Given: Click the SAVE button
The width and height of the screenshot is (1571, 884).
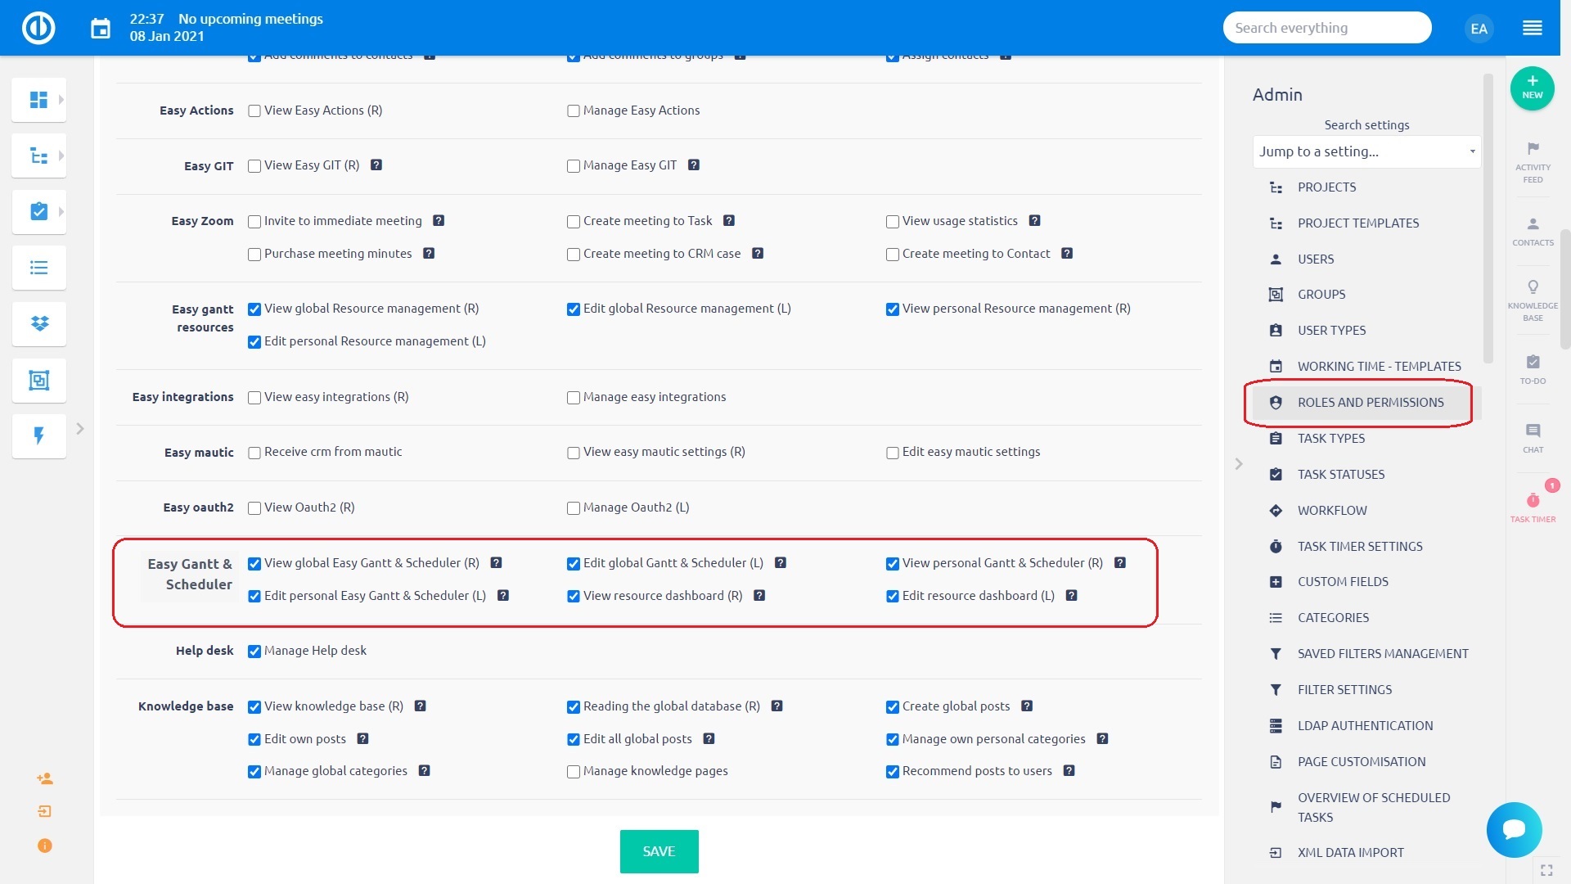Looking at the screenshot, I should click(x=659, y=851).
